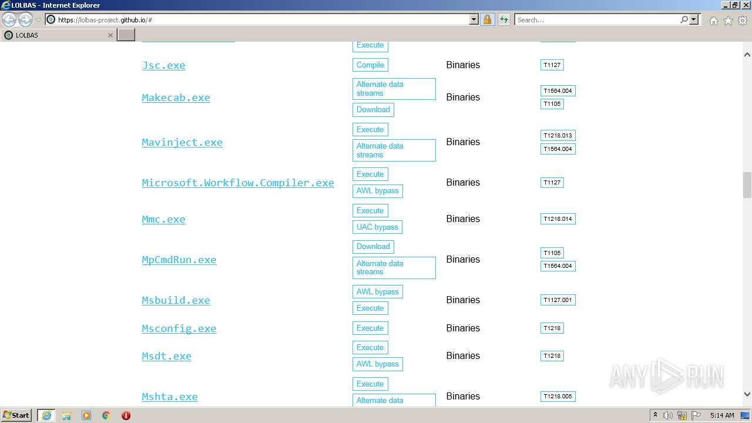
Task: Open the red stop-sign taskbar icon
Action: click(126, 415)
